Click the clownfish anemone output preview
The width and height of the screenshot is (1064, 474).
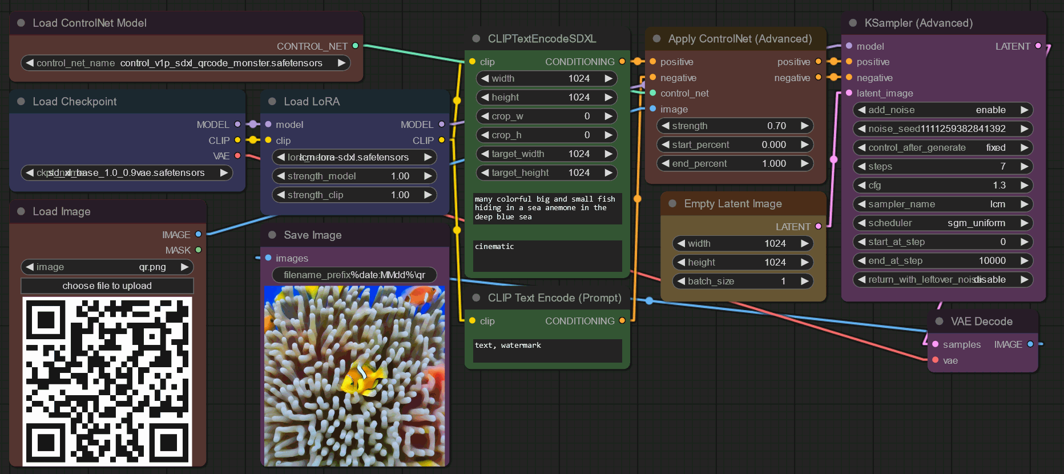point(354,376)
